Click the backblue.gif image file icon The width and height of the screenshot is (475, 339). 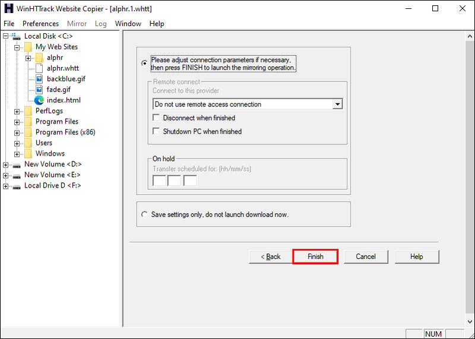click(x=39, y=79)
